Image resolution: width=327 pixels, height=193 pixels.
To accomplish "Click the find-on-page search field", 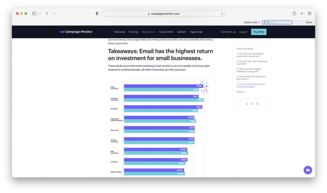I will pos(279,22).
